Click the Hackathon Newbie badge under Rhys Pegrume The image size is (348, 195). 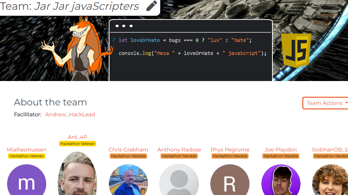[230, 156]
